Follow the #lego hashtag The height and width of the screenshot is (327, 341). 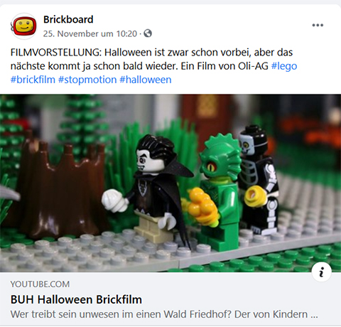click(284, 66)
